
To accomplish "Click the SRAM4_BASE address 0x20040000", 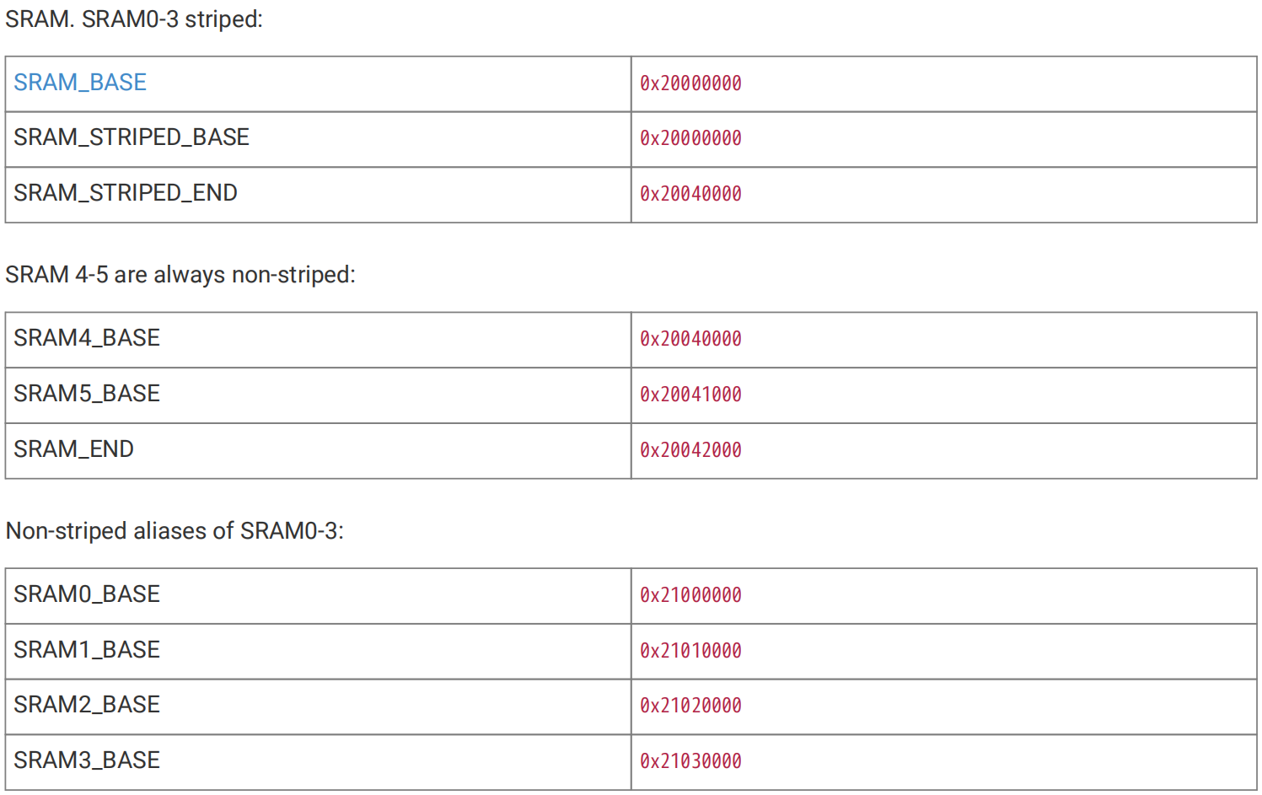I will point(690,339).
